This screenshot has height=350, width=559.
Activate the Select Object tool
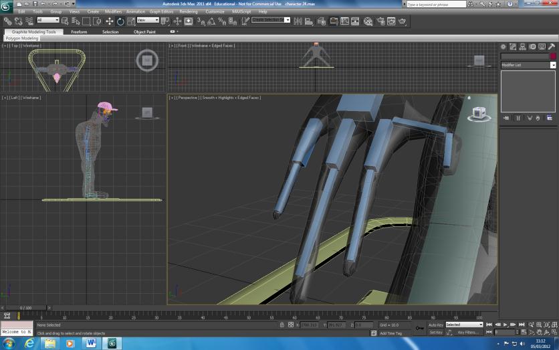[x=65, y=21]
